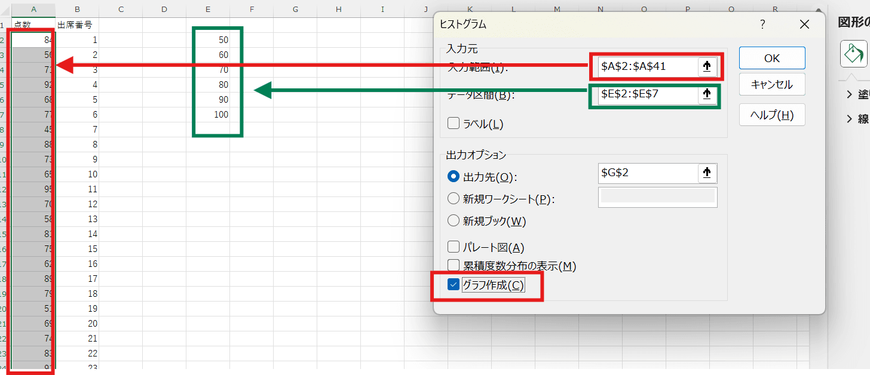Open the Fill & Line paint bucket tab
Image resolution: width=870 pixels, height=375 pixels.
click(853, 54)
